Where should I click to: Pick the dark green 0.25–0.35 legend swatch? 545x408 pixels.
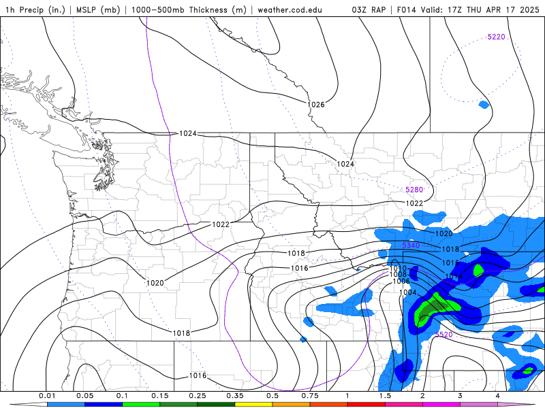pyautogui.click(x=216, y=405)
